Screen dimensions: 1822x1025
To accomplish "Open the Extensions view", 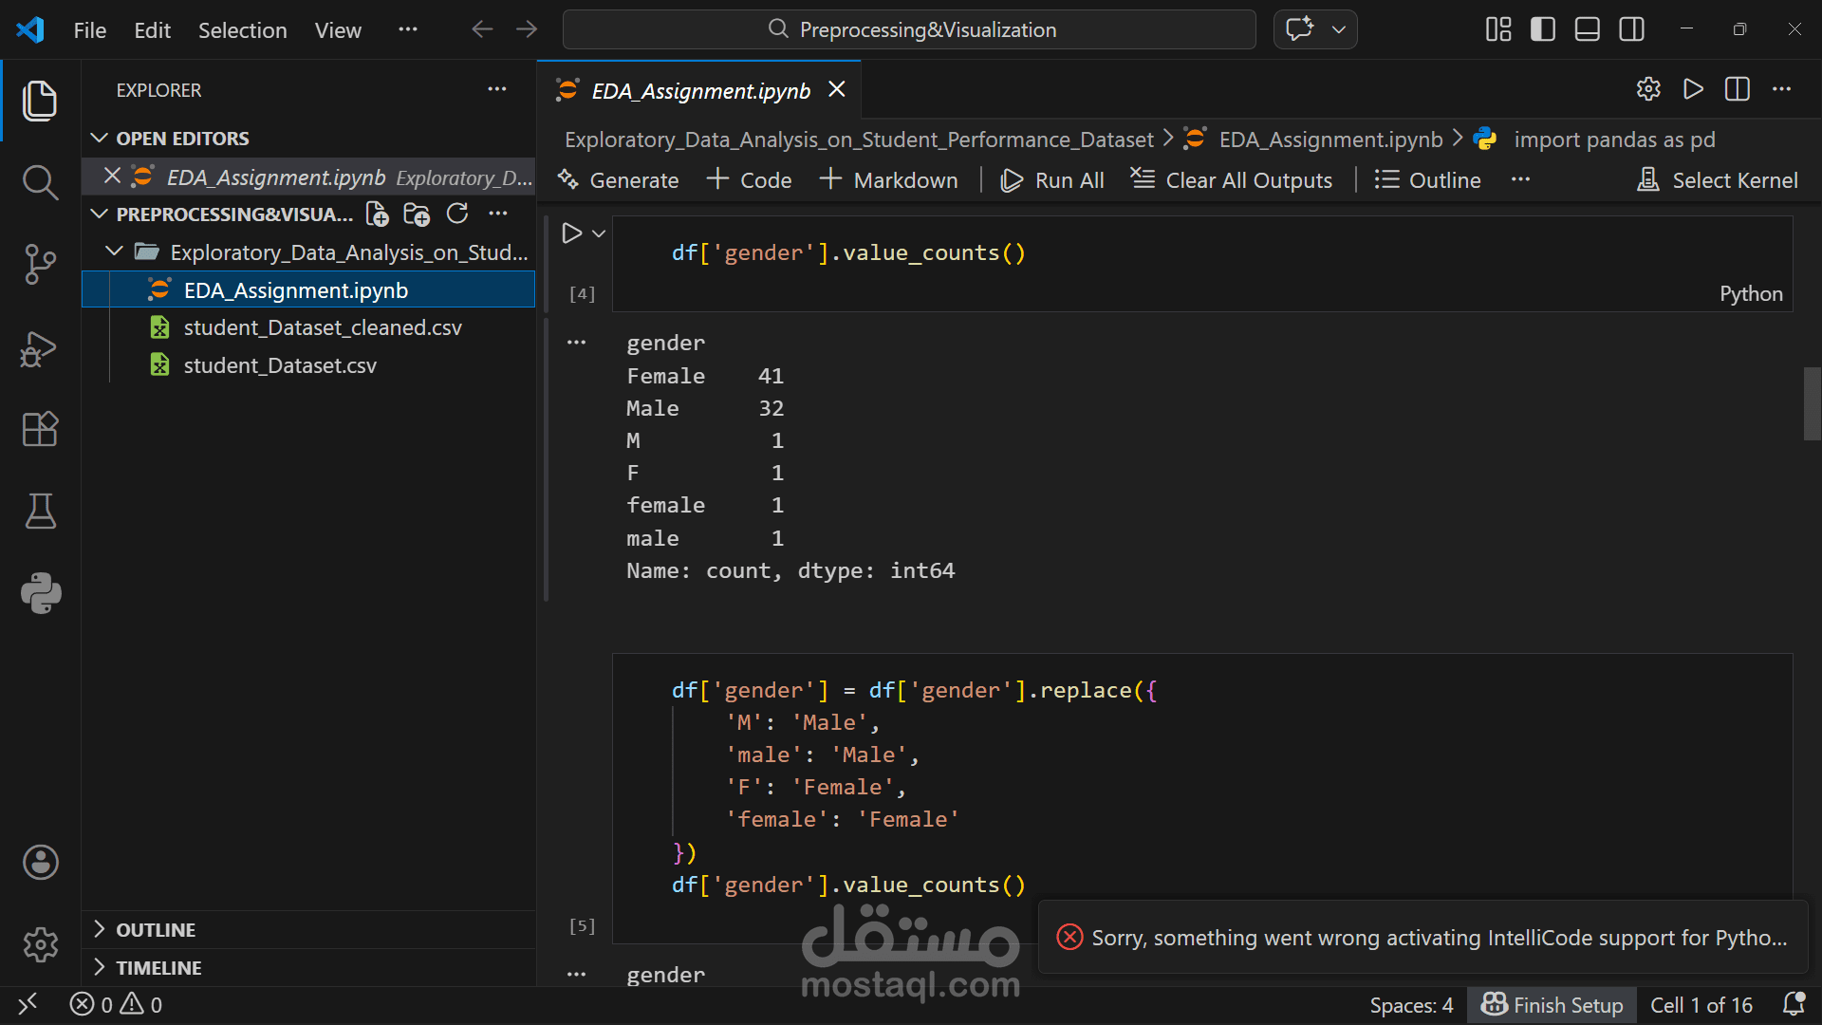I will click(40, 429).
